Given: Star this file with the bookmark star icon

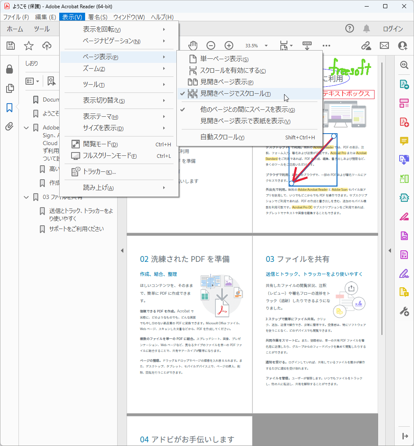Looking at the screenshot, I should (x=29, y=46).
